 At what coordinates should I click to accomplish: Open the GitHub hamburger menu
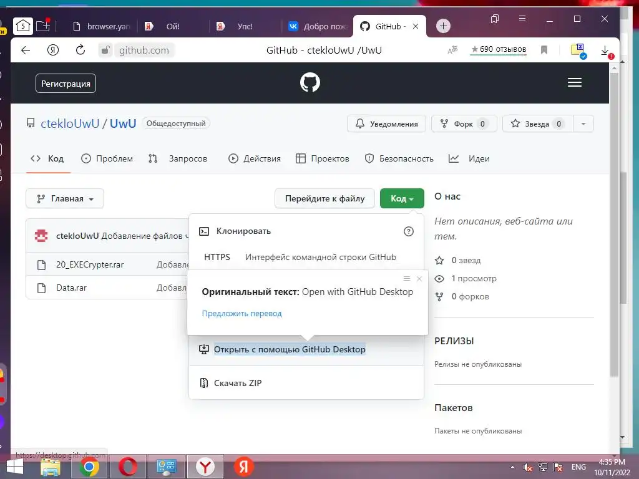click(575, 83)
